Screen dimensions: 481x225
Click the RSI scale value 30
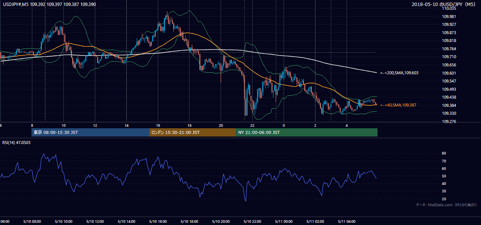[x=444, y=191]
